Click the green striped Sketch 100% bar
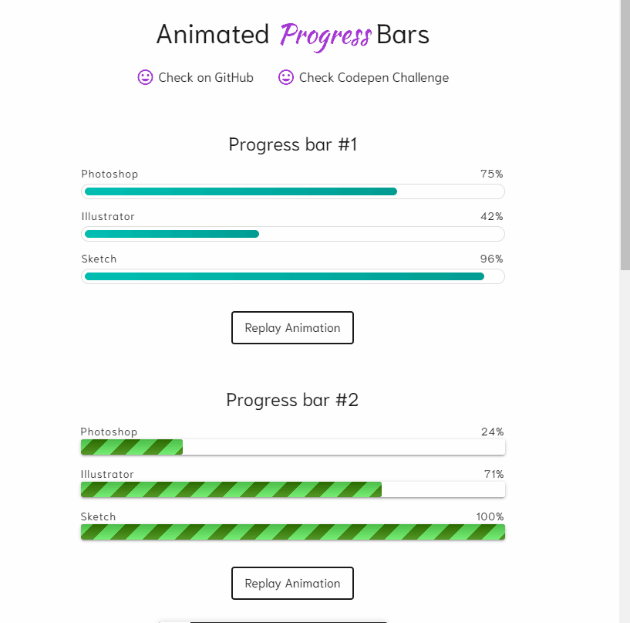Image resolution: width=630 pixels, height=623 pixels. (293, 532)
